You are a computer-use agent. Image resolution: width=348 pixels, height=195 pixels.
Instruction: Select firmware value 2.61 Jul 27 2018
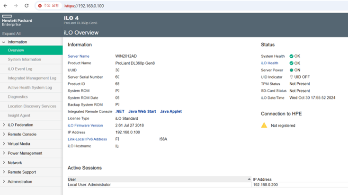(x=130, y=125)
